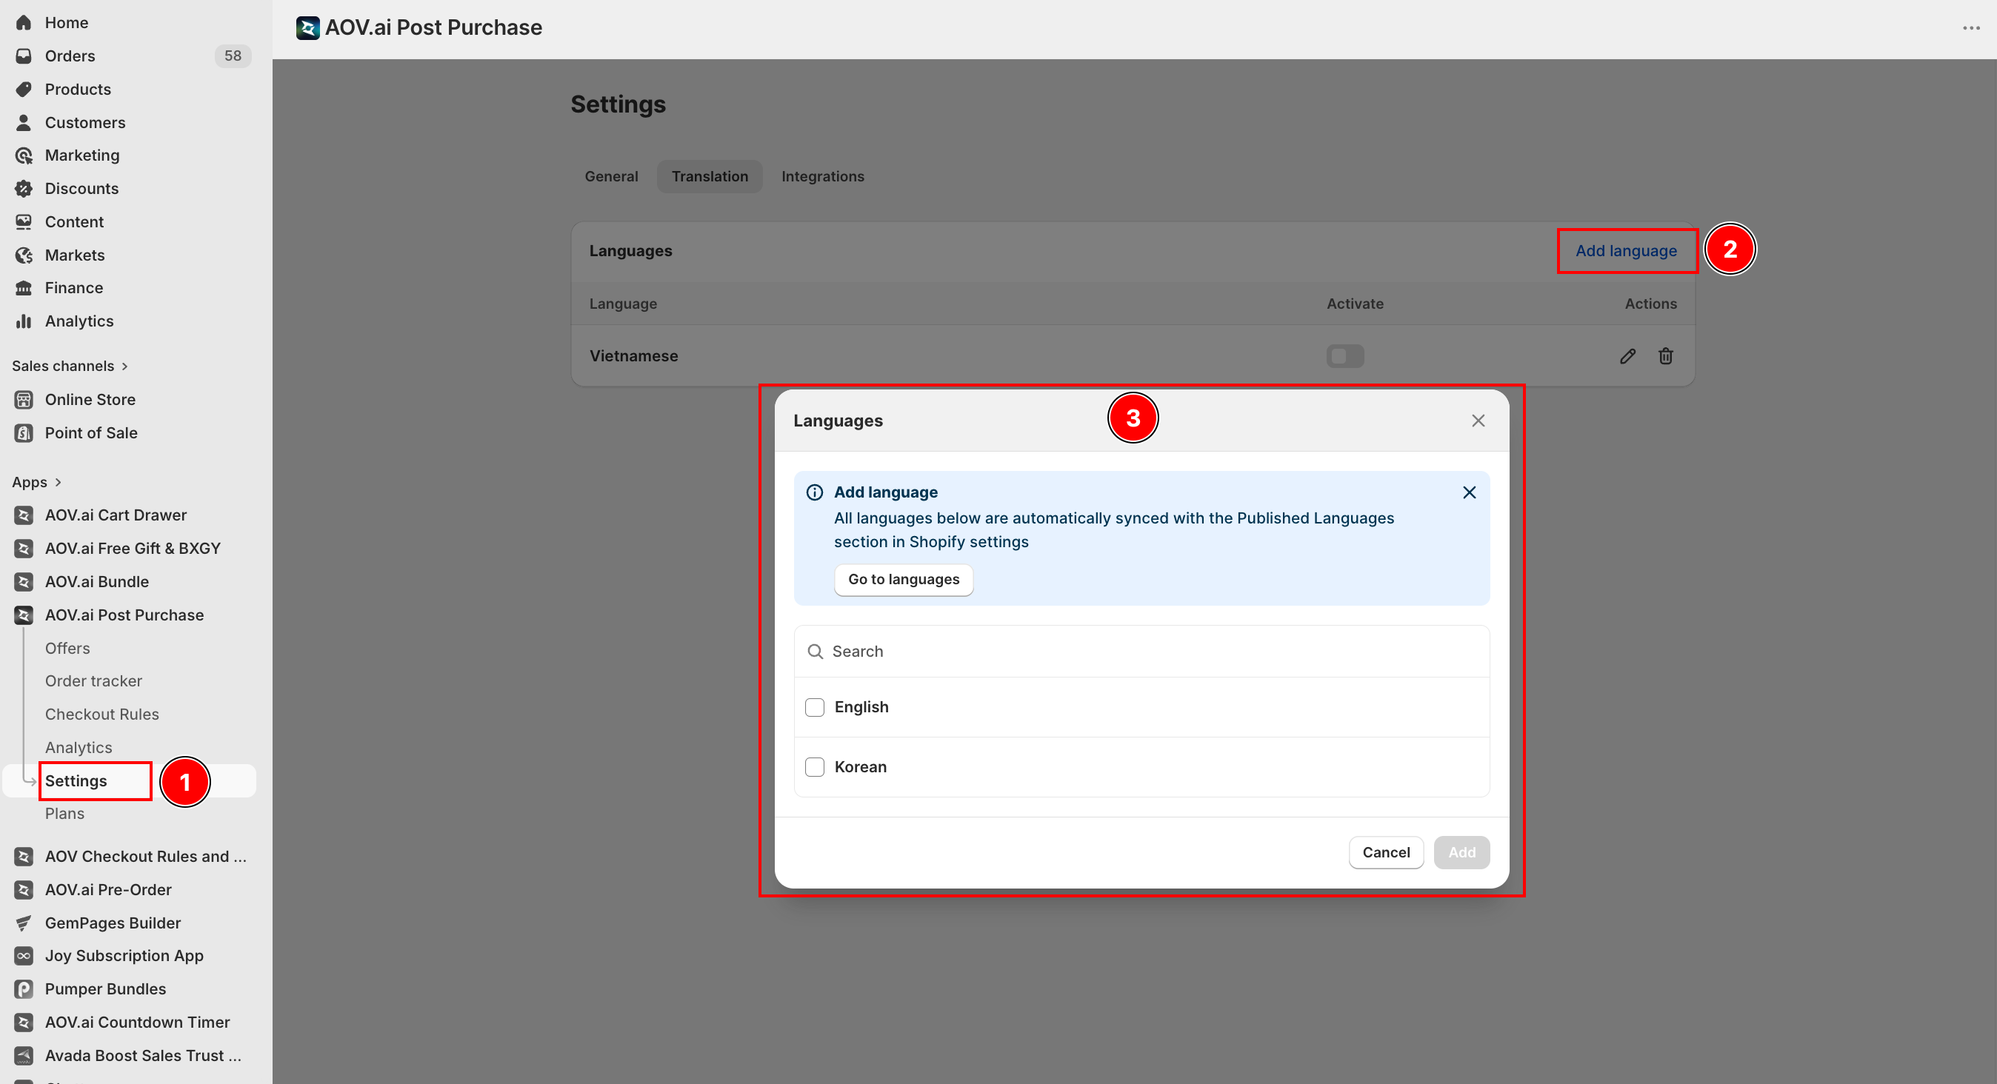Click the Avada Boost Sales Trust icon
1997x1084 pixels.
[x=24, y=1055]
